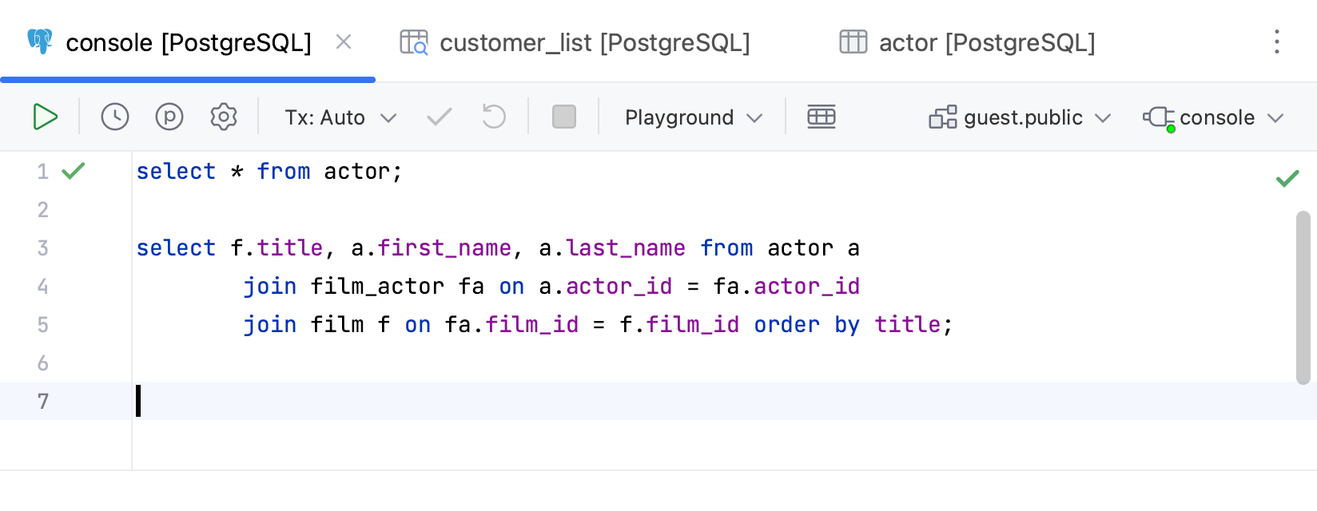This screenshot has width=1317, height=511.
Task: Close the console [PostgreSQL] tab
Action: (x=344, y=42)
